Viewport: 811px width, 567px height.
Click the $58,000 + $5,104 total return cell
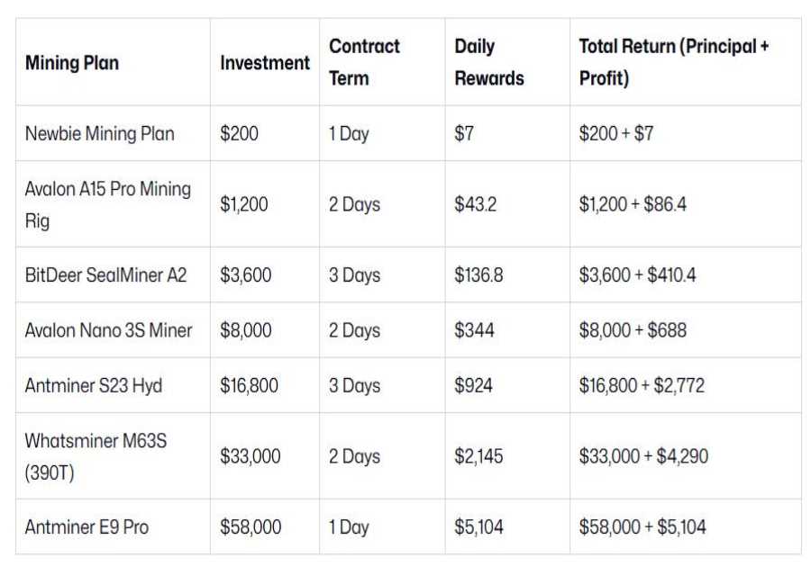tap(642, 526)
